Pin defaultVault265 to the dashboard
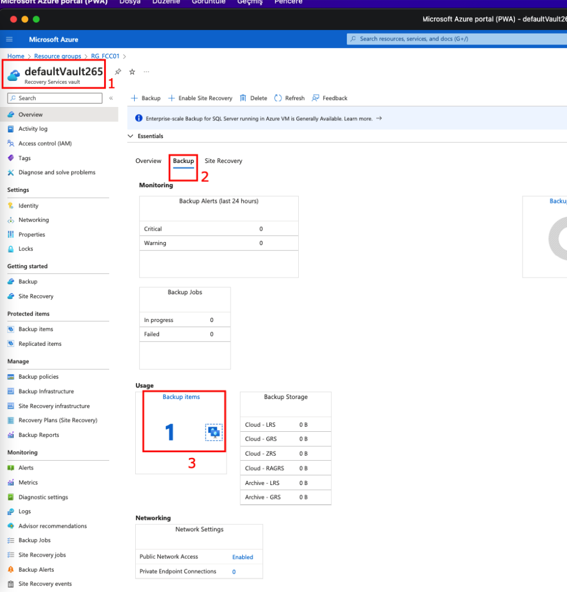The image size is (567, 592). tap(118, 72)
